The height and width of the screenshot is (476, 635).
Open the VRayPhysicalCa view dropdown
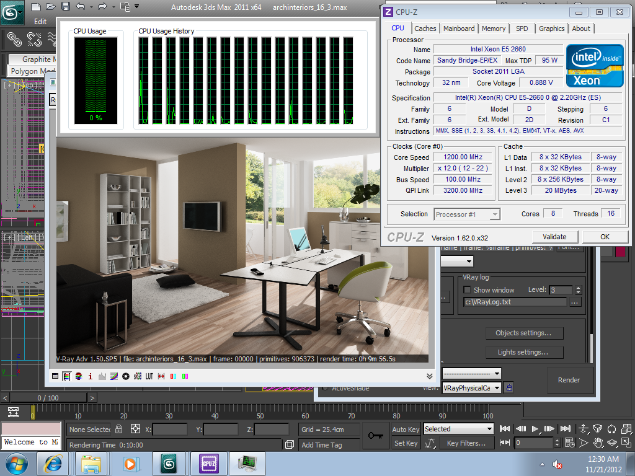click(471, 388)
